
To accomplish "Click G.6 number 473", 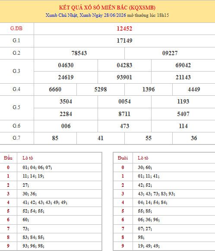I will 124,126.
